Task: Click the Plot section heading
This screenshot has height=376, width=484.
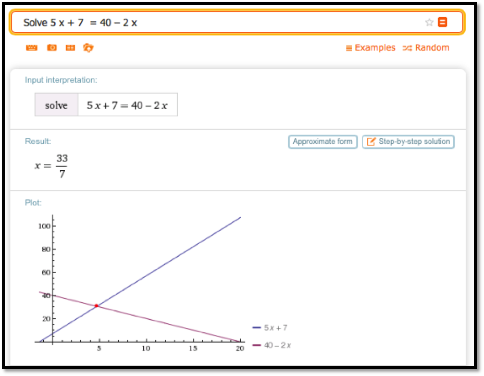Action: [33, 203]
